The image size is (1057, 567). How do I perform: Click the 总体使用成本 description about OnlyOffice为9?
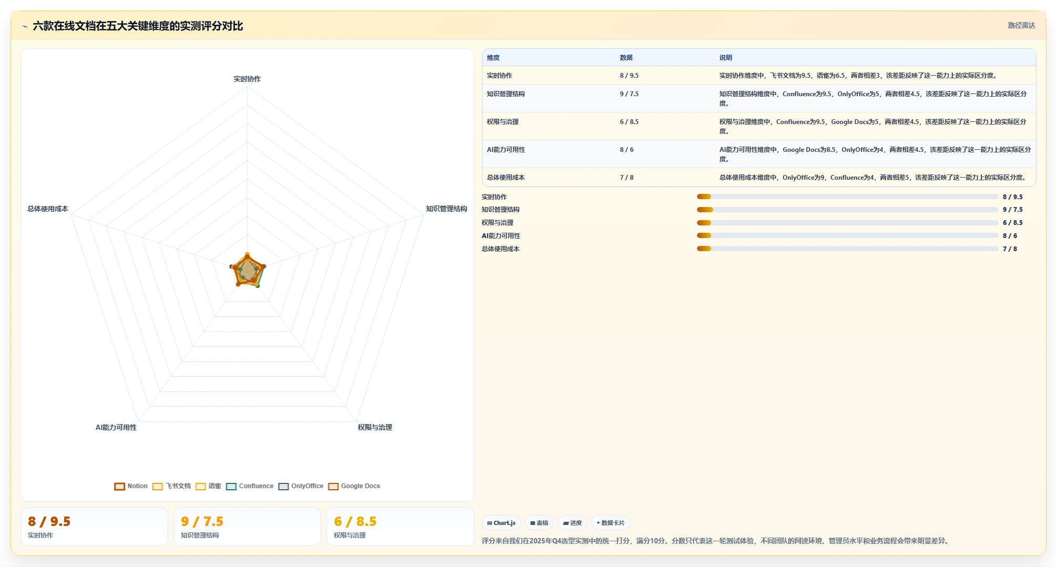[873, 178]
